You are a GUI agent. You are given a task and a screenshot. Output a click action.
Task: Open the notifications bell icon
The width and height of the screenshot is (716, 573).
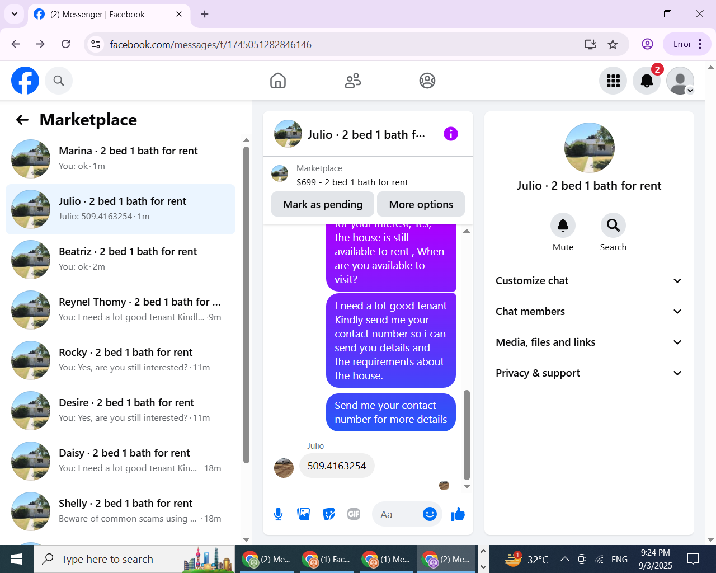[647, 81]
